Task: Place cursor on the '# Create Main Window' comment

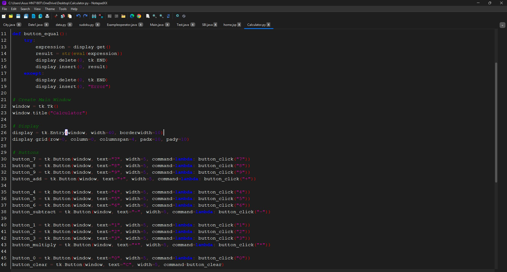Action: pos(42,100)
